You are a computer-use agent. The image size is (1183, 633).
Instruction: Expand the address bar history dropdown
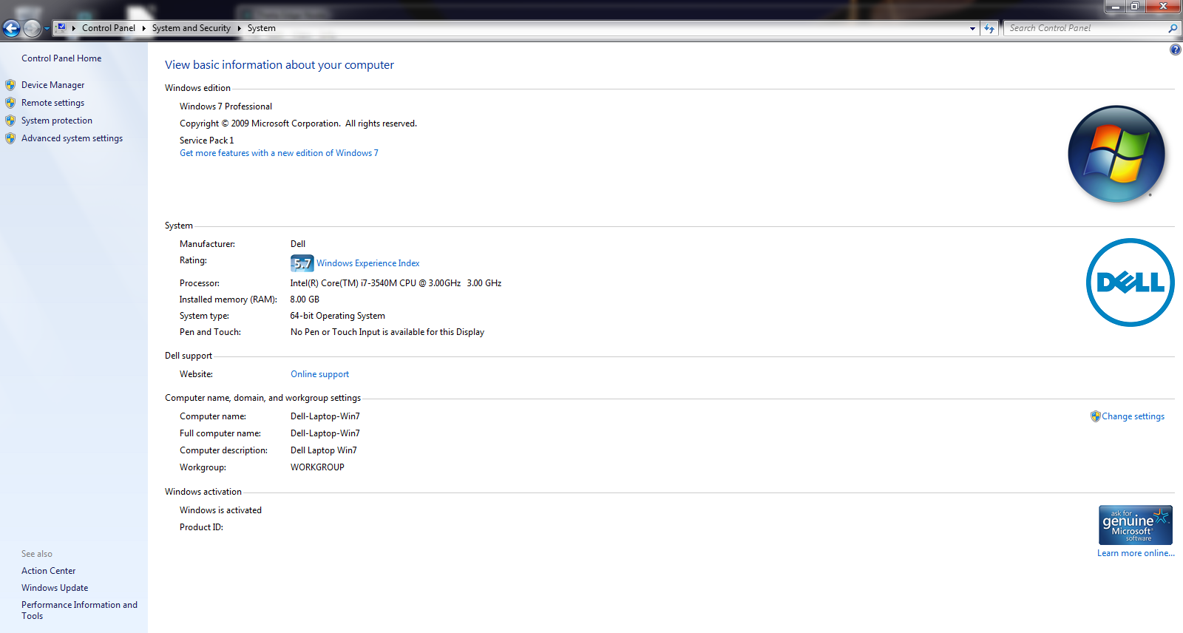(x=972, y=29)
